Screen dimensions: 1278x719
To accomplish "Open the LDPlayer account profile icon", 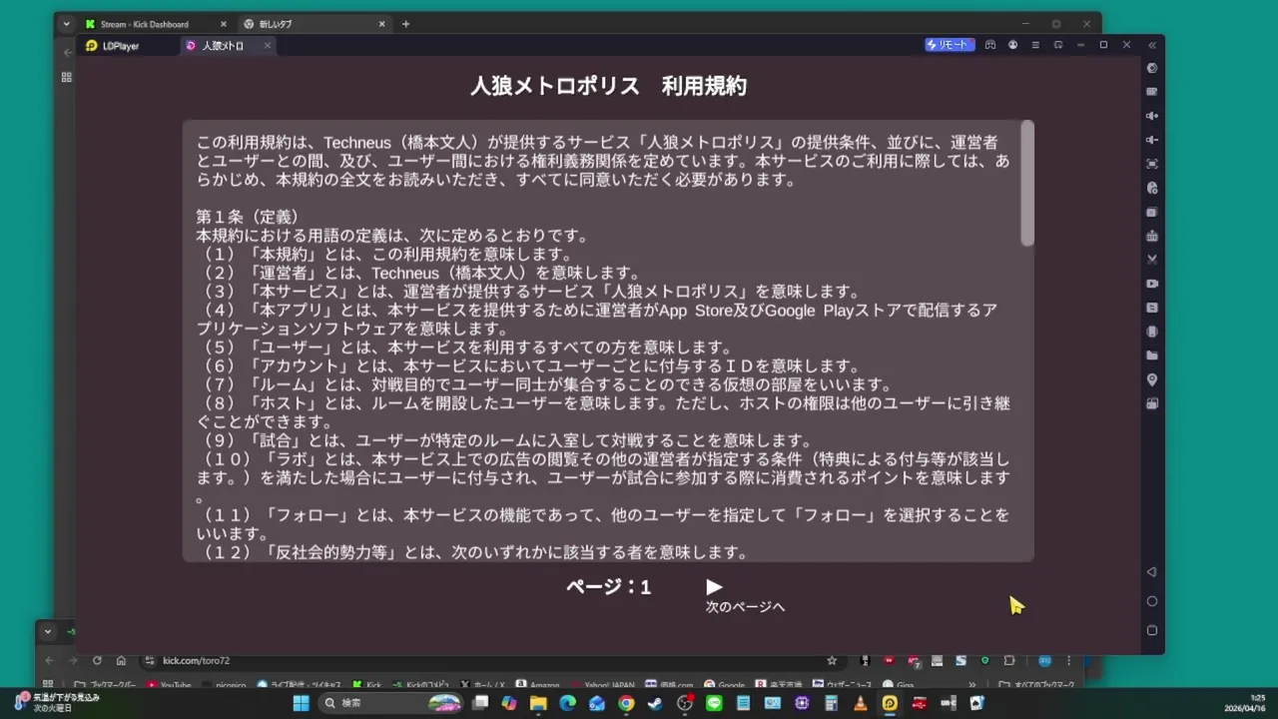I will pyautogui.click(x=1012, y=45).
